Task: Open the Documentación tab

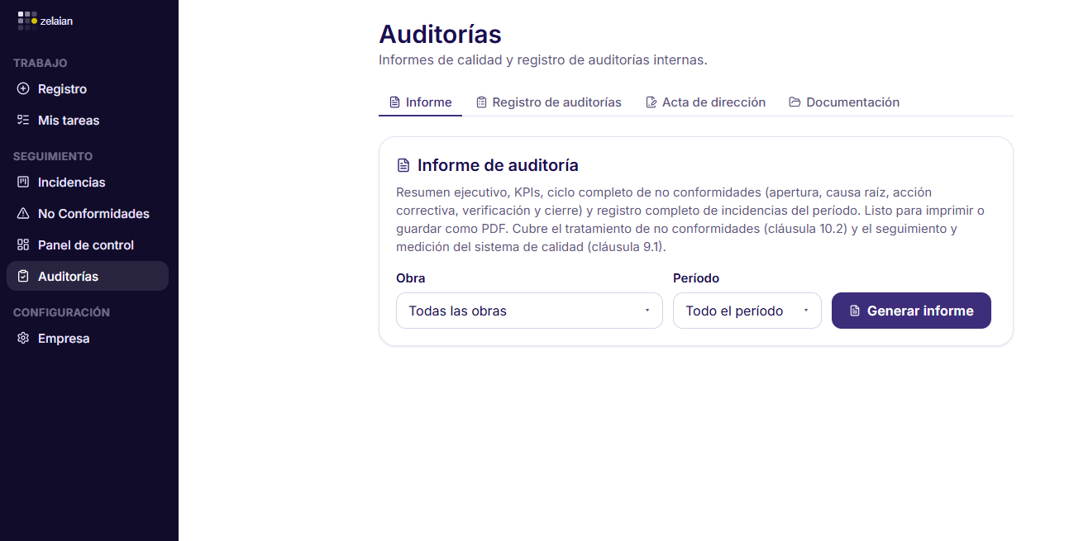Action: [x=844, y=102]
